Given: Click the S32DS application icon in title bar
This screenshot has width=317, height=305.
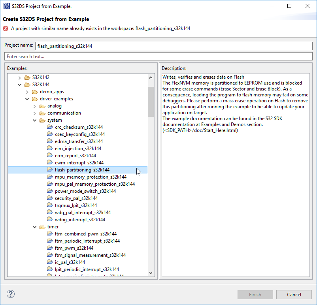Looking at the screenshot, I should pos(6,6).
